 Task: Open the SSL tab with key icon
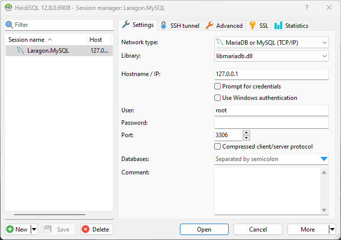point(258,25)
